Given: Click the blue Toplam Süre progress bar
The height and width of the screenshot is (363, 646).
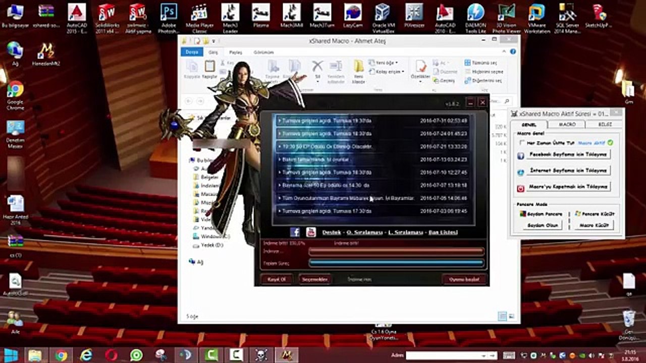Looking at the screenshot, I should 396,263.
